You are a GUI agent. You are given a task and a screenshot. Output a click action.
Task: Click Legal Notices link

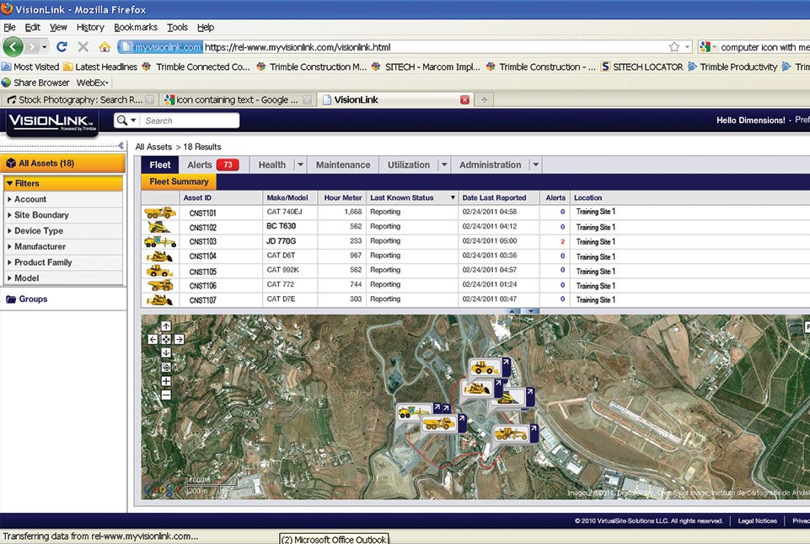coord(757,520)
